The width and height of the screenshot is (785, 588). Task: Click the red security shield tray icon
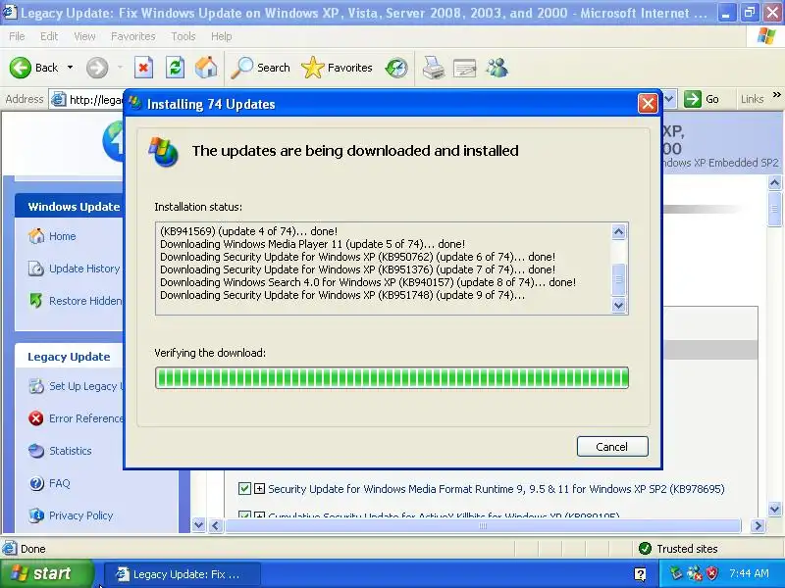tap(711, 573)
